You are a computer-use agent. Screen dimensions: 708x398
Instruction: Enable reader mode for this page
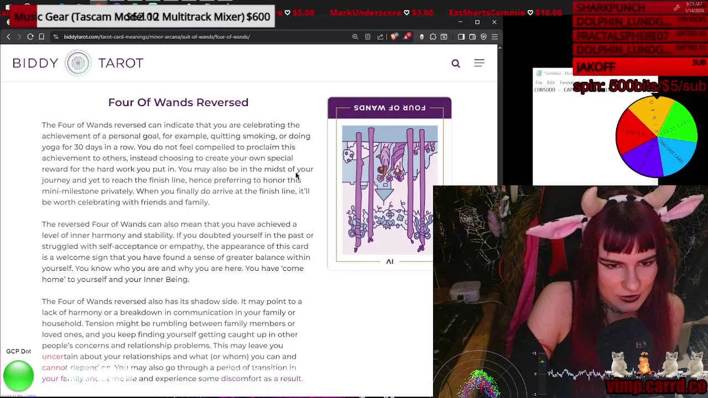[368, 36]
